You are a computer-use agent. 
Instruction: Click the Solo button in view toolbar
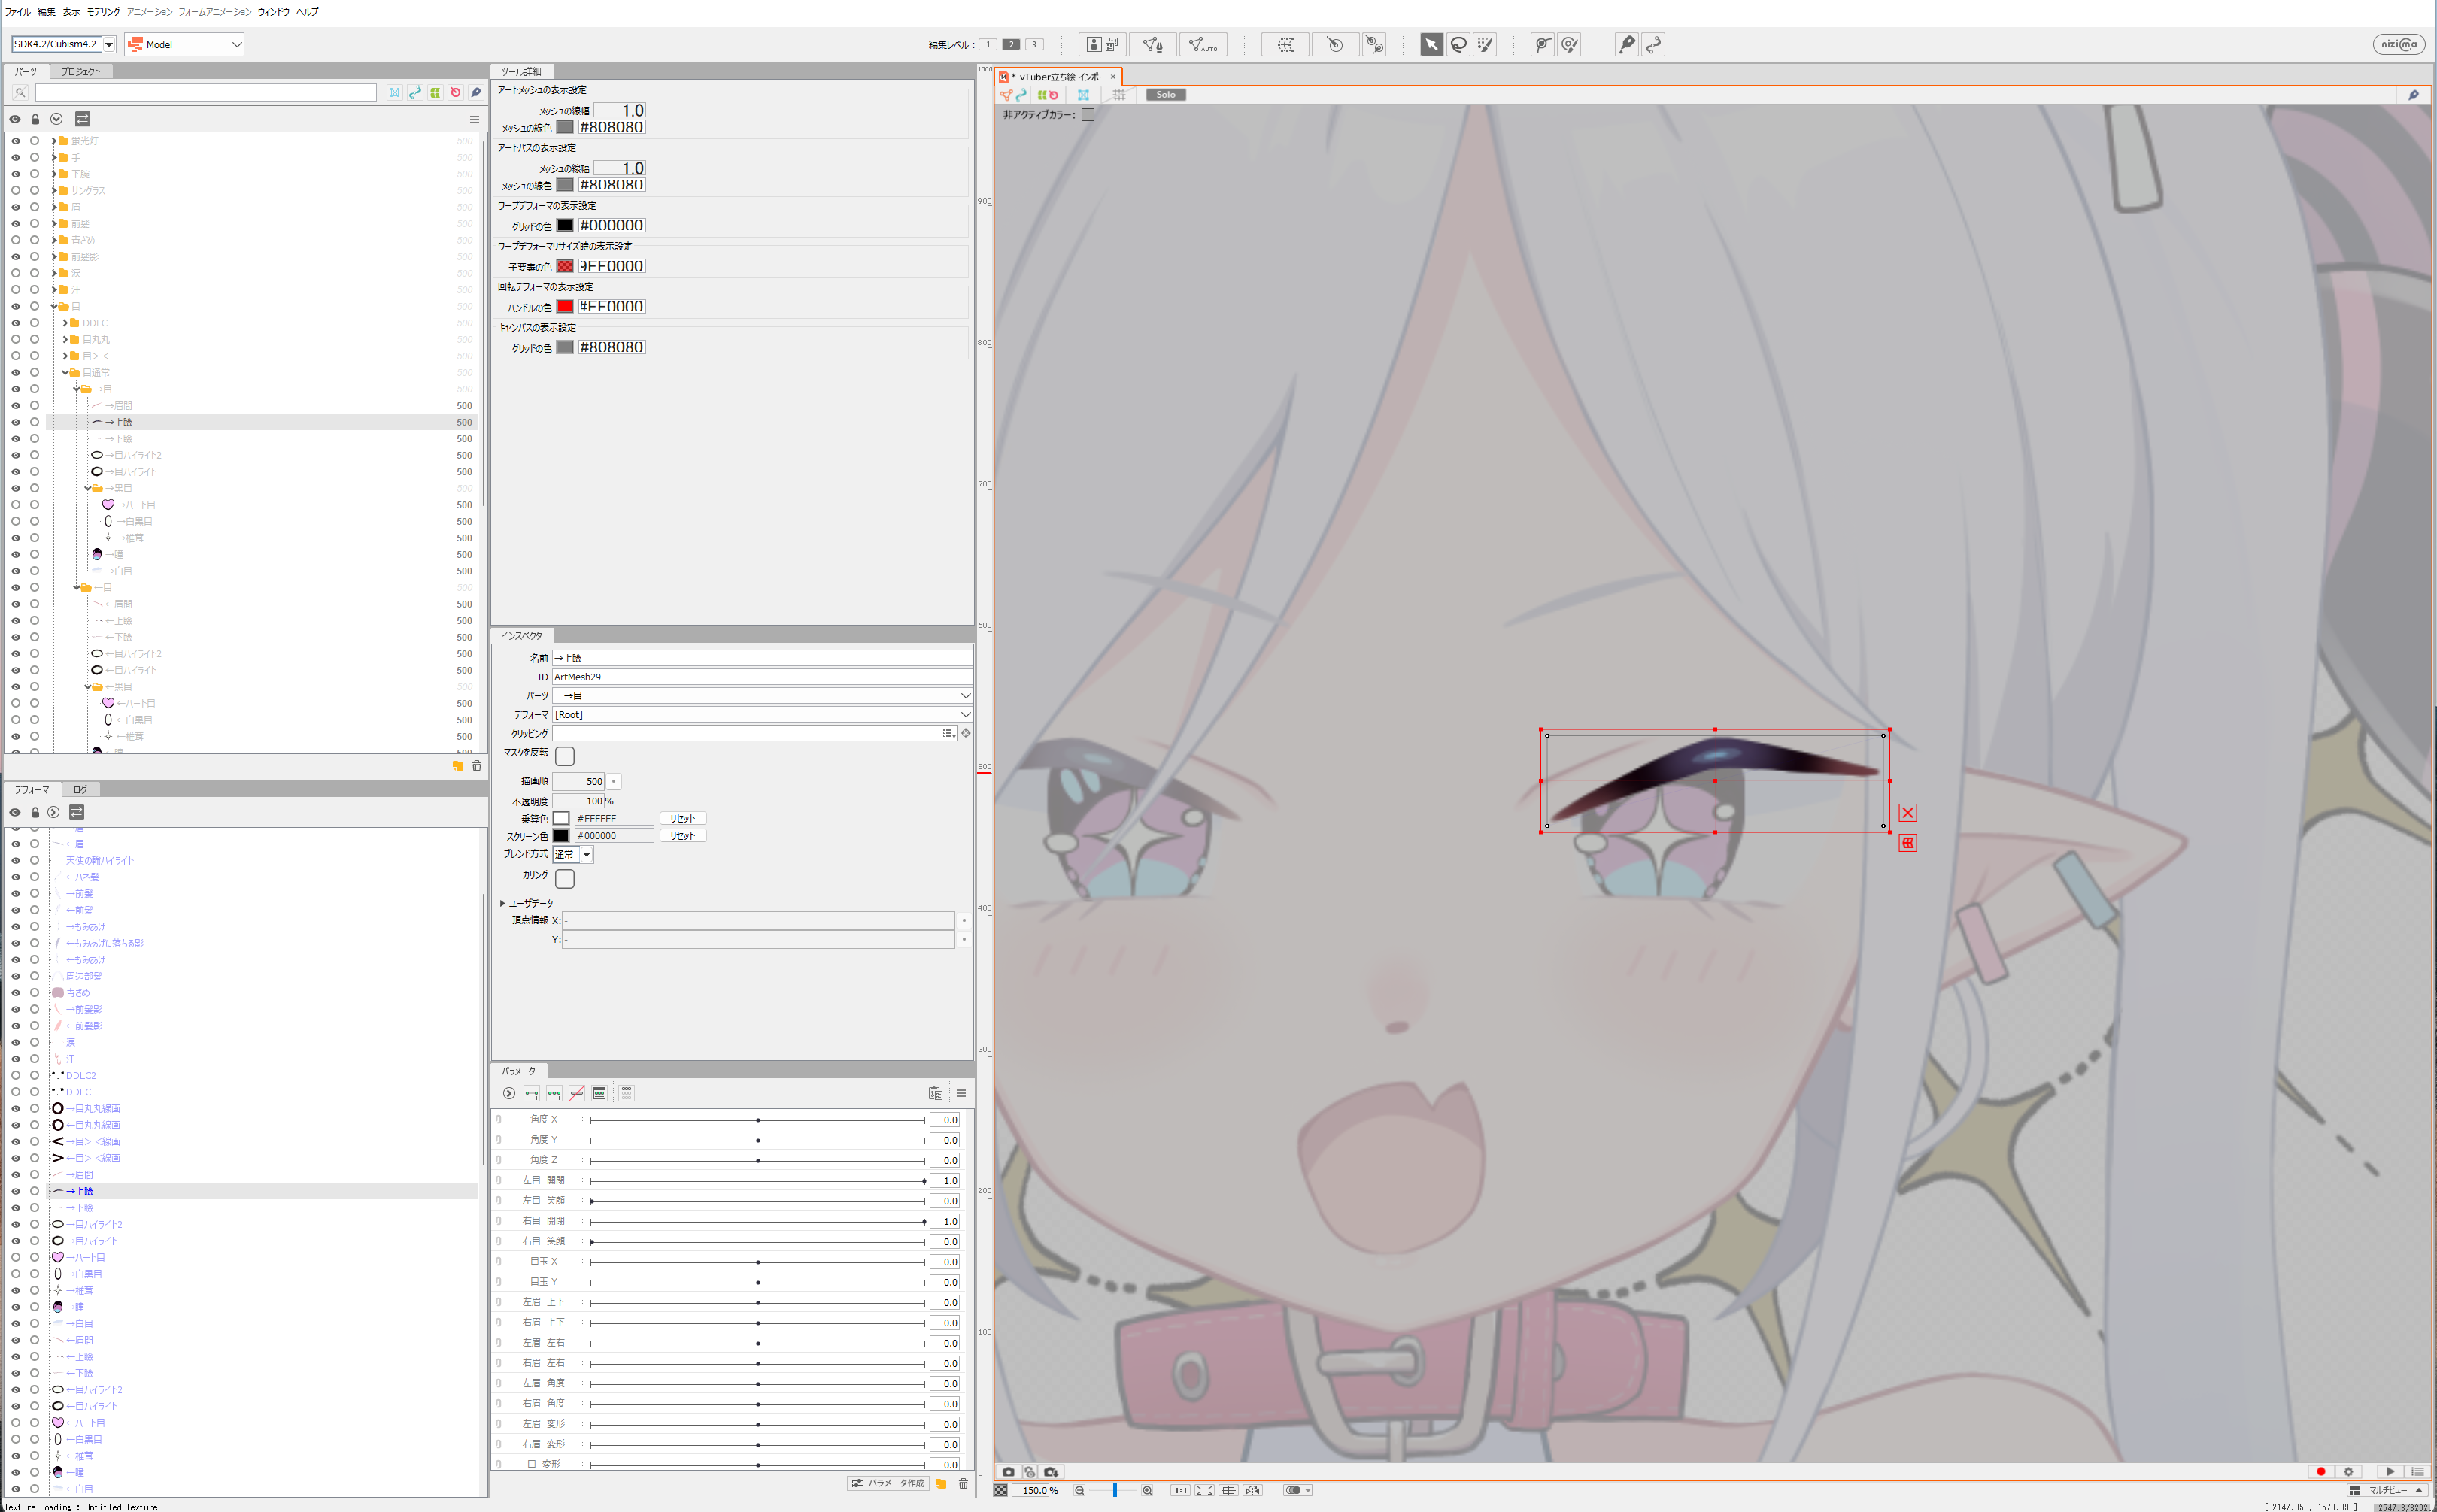tap(1166, 95)
